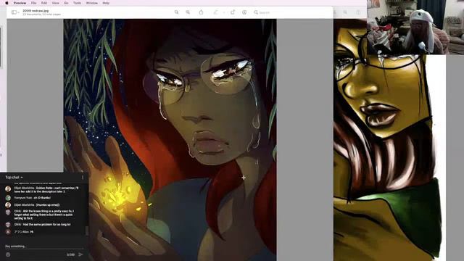Viewport: 464px width, 261px height.
Task: Open the File menu
Action: click(34, 3)
